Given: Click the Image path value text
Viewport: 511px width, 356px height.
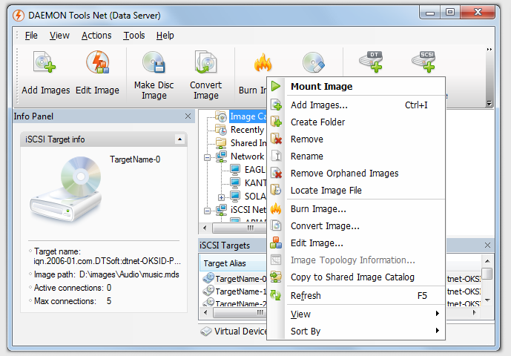Looking at the screenshot, I should click(129, 274).
